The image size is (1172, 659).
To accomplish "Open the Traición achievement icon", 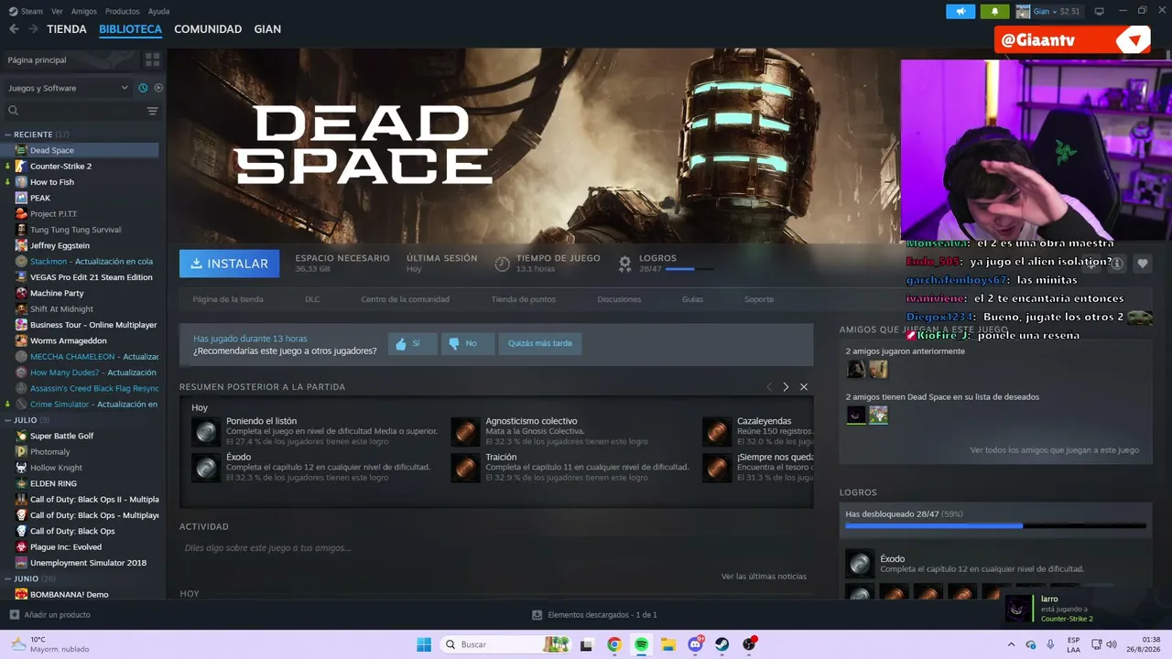I will (x=465, y=467).
